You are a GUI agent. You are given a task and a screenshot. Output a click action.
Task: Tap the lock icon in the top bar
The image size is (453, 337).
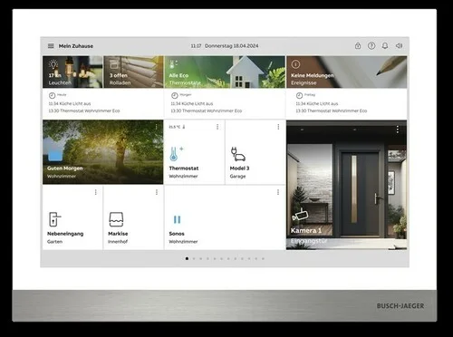(x=358, y=46)
